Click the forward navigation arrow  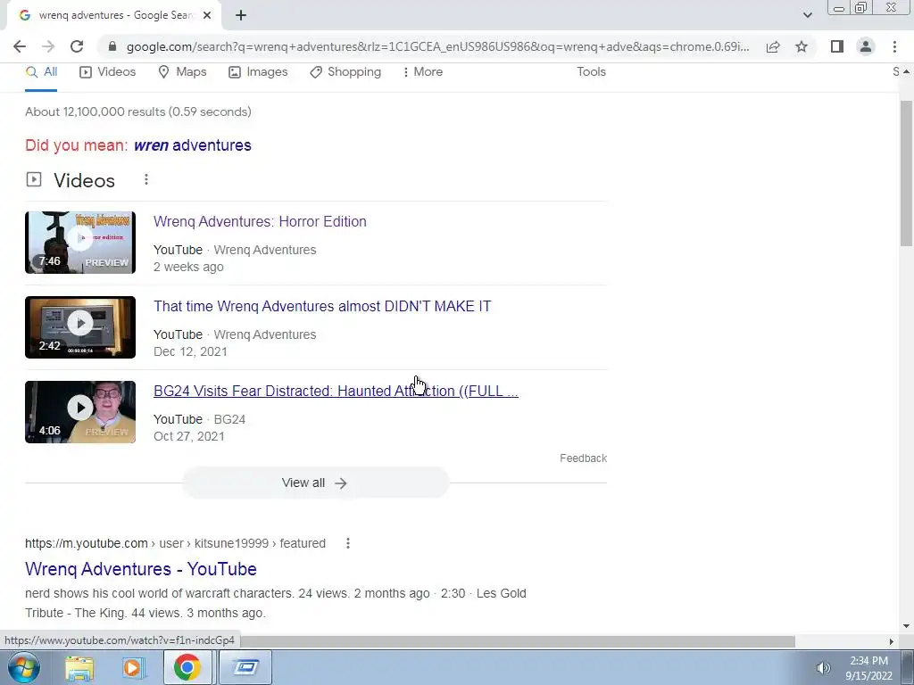coord(48,46)
